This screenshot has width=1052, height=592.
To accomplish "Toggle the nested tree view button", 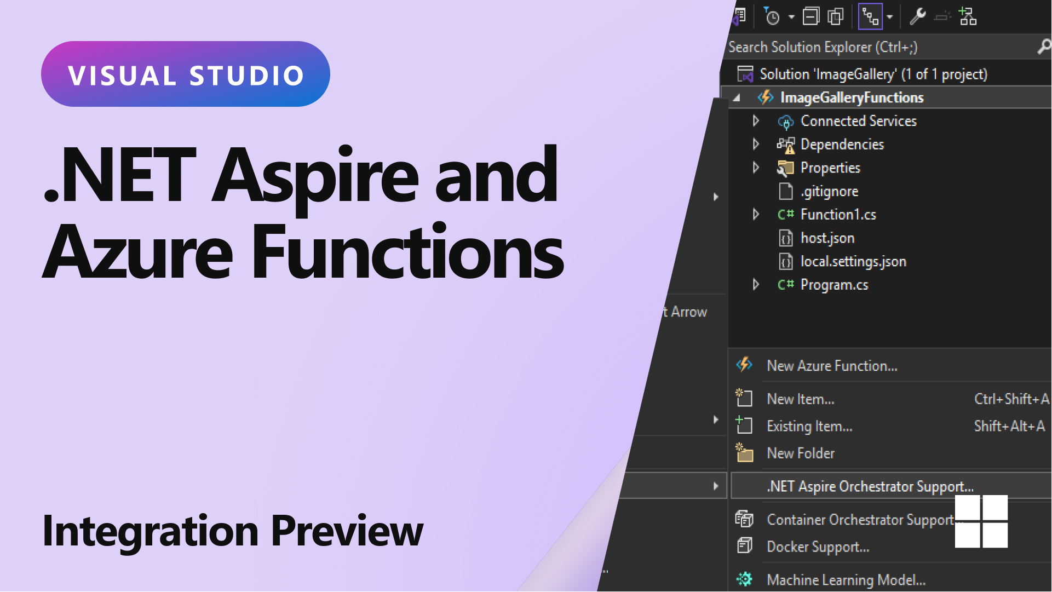I will click(870, 17).
